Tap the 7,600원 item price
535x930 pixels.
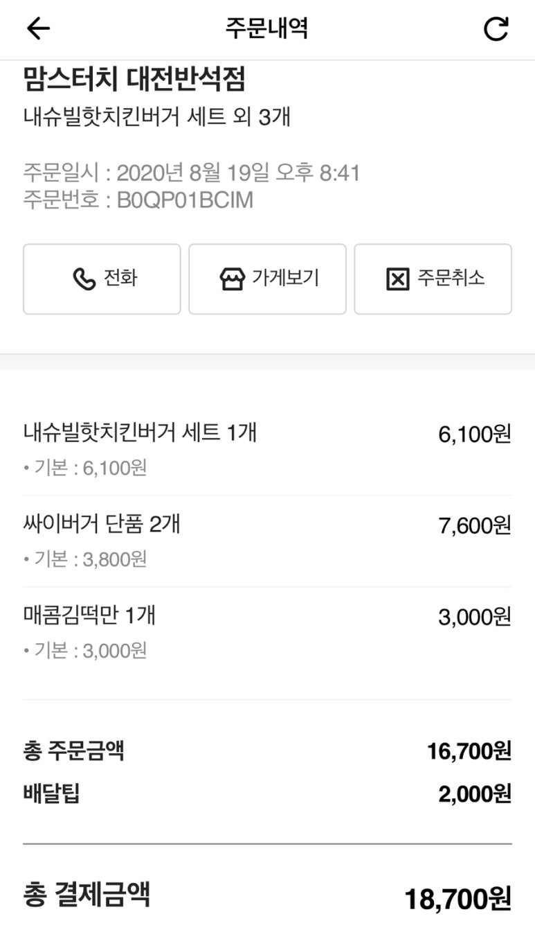(x=474, y=525)
